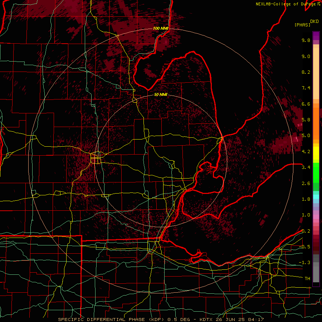This screenshot has width=322, height=322.
Task: Click the -1.3 value on the scale
Action: [x=304, y=263]
